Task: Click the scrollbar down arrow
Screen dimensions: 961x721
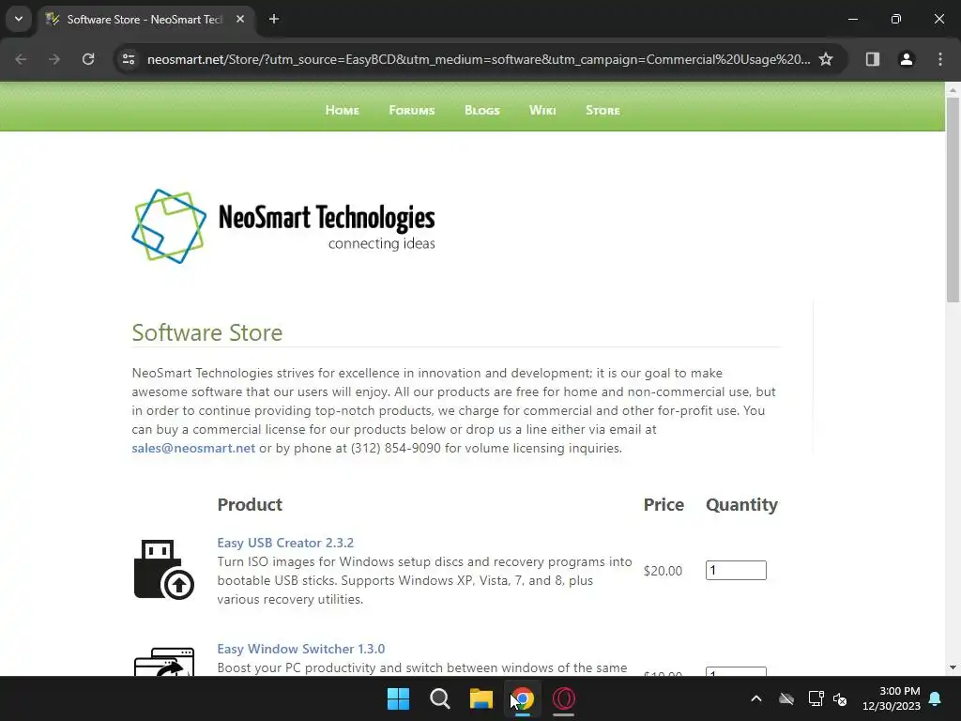Action: [953, 667]
